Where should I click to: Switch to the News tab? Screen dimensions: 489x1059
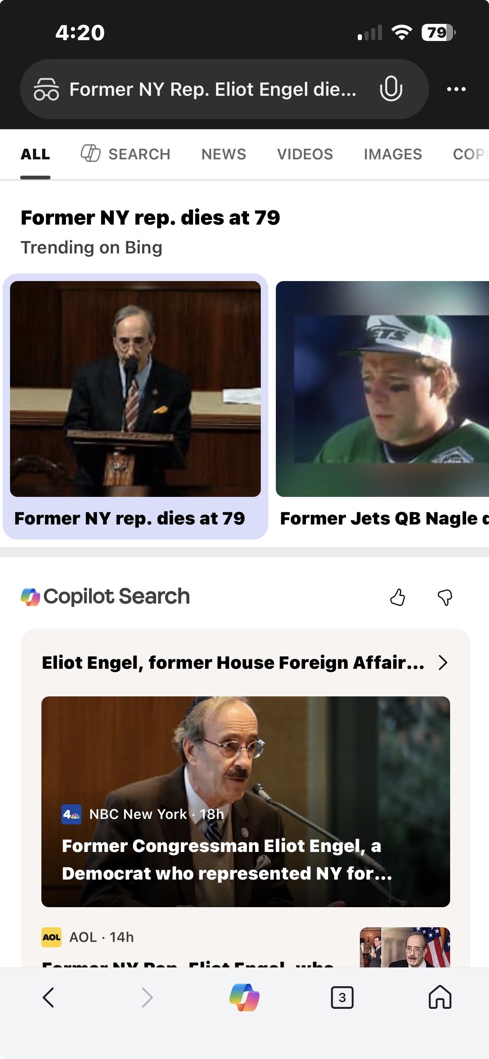tap(224, 154)
